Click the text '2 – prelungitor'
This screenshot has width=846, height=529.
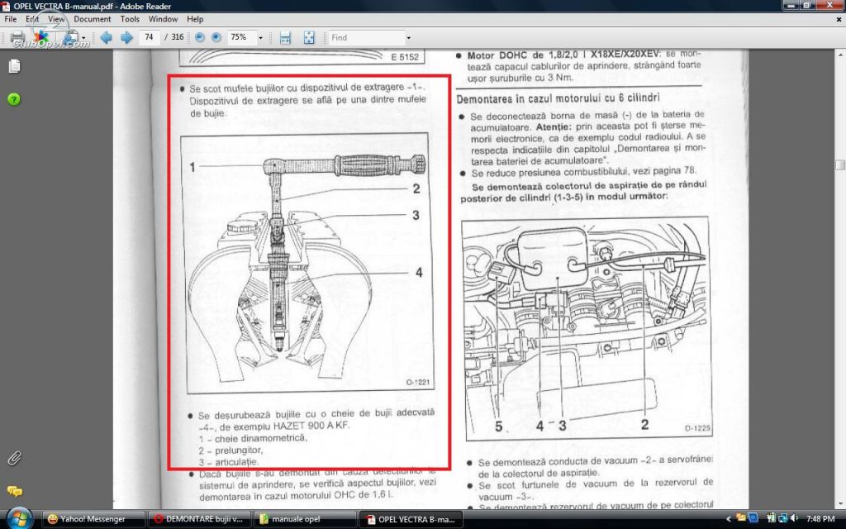click(x=231, y=450)
